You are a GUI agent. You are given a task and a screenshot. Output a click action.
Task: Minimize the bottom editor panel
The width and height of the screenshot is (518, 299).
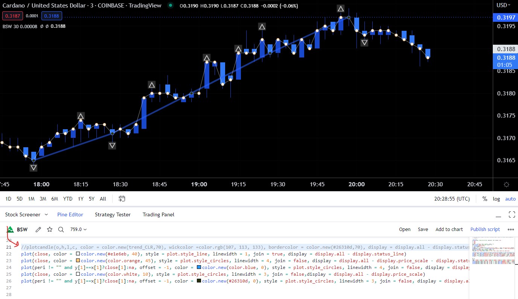click(x=498, y=215)
